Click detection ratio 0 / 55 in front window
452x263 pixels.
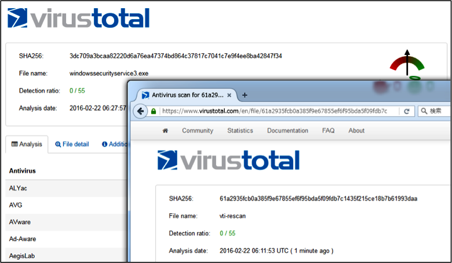point(227,233)
